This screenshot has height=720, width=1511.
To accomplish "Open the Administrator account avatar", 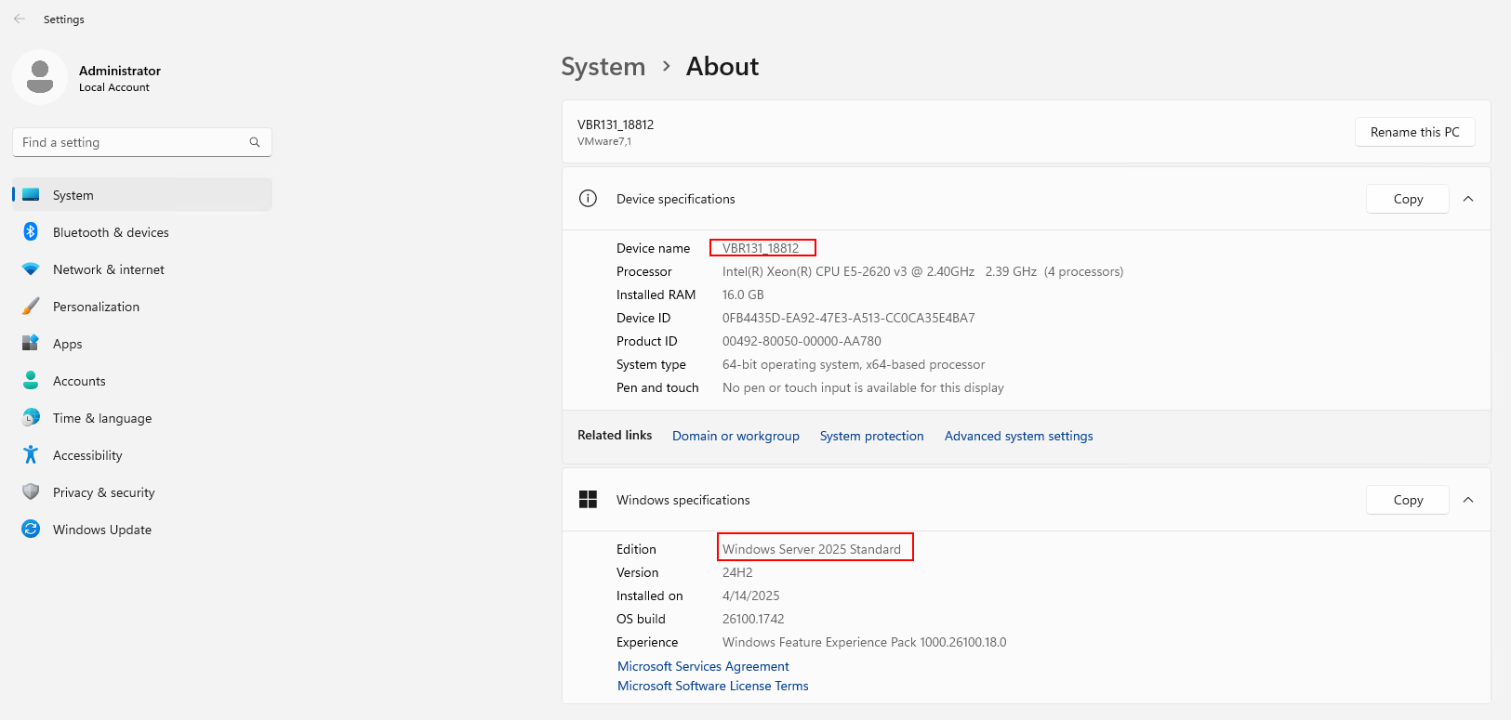I will pos(40,77).
